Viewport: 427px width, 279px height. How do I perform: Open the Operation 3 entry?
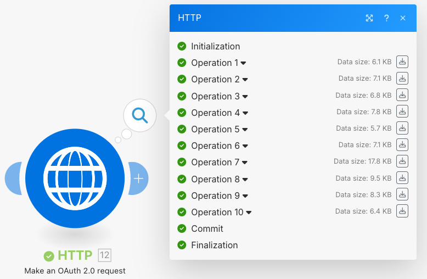point(215,96)
